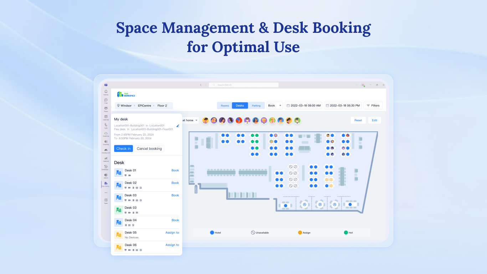Image resolution: width=487 pixels, height=274 pixels.
Task: Click the Check in button
Action: click(x=123, y=148)
